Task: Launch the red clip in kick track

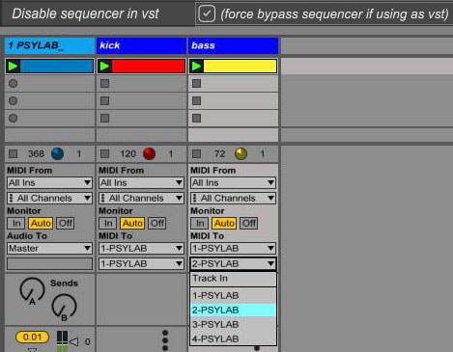Action: pyautogui.click(x=104, y=67)
